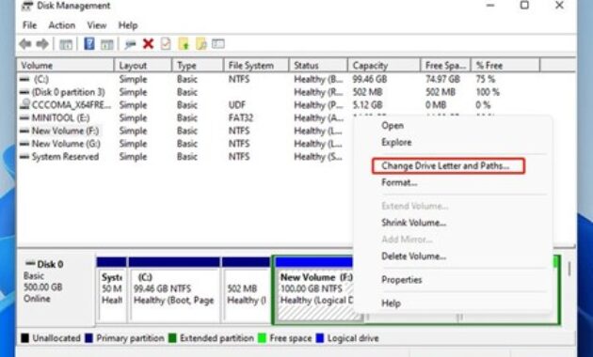Click the drive icon beside System Reserved
Image resolution: width=593 pixels, height=357 pixels.
(x=24, y=157)
